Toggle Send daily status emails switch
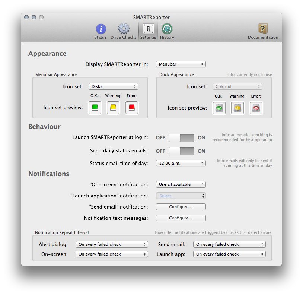 point(181,151)
